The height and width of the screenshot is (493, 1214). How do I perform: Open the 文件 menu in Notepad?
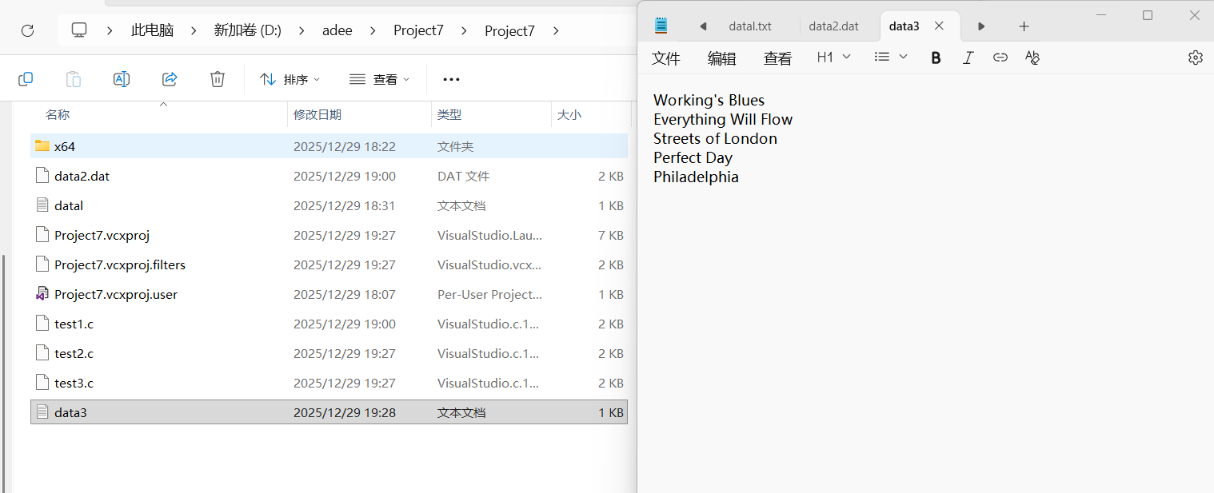[666, 58]
